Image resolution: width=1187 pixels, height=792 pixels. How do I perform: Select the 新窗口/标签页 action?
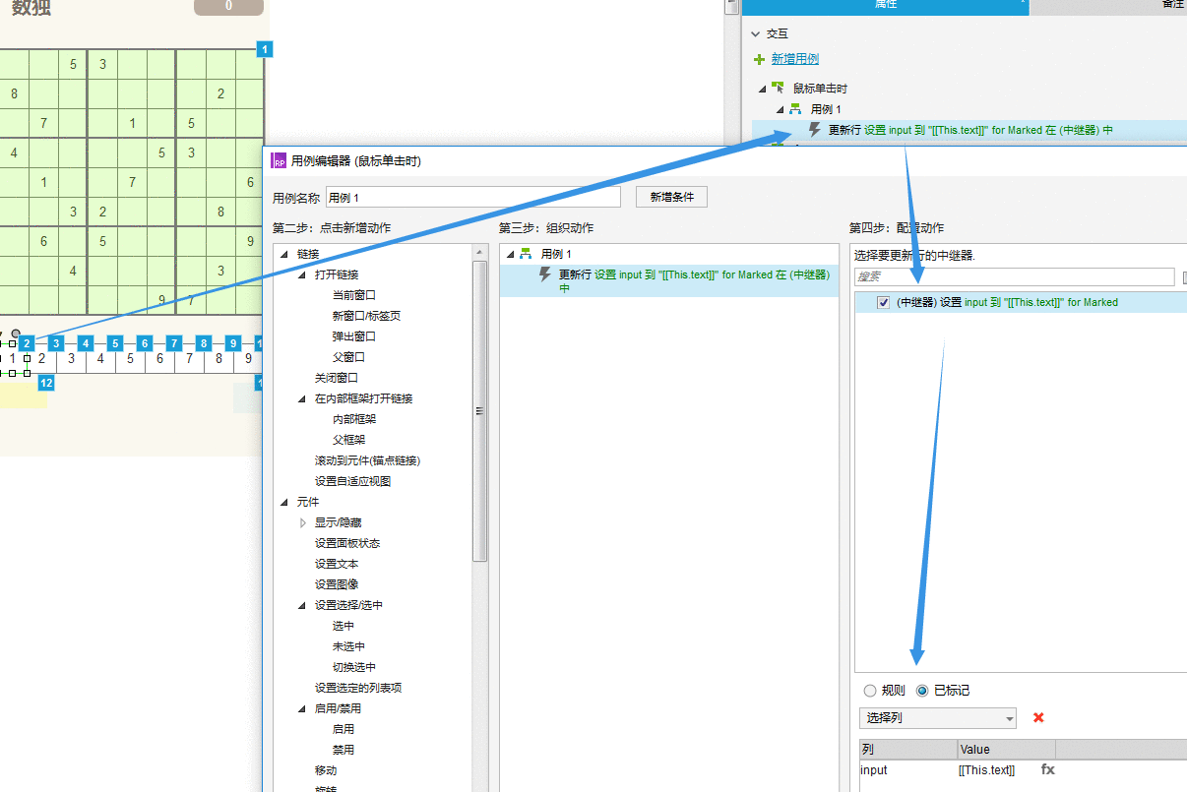(366, 316)
